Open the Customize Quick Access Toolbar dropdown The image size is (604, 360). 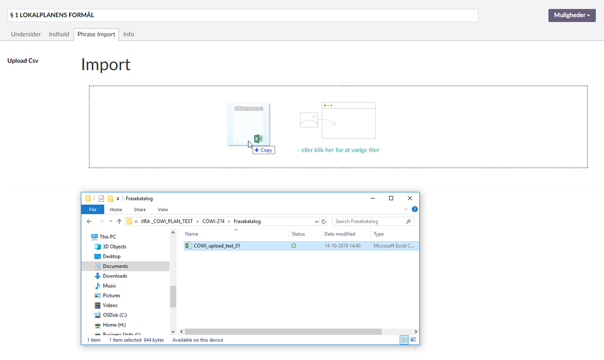(x=118, y=199)
